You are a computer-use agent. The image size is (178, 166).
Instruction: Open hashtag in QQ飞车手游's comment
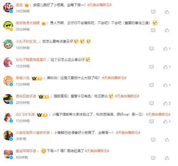pyautogui.click(x=158, y=114)
